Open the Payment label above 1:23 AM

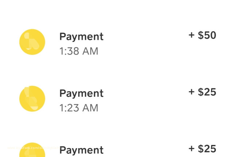[x=81, y=93]
